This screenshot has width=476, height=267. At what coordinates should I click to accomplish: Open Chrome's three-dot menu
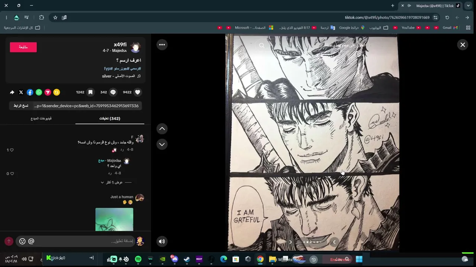[x=6, y=17]
